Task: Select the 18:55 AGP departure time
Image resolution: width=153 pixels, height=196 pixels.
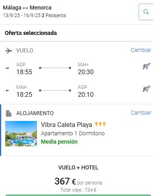Action: (x=24, y=72)
